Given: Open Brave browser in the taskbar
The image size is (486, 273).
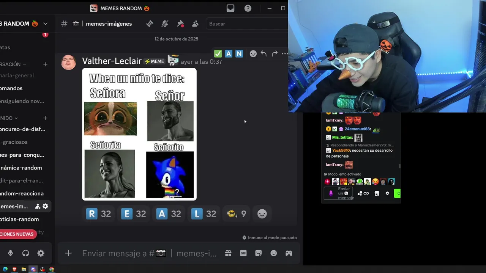Looking at the screenshot, I should coord(14,269).
